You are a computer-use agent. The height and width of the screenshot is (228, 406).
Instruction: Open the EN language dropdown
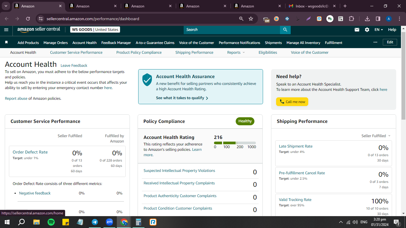(x=379, y=30)
